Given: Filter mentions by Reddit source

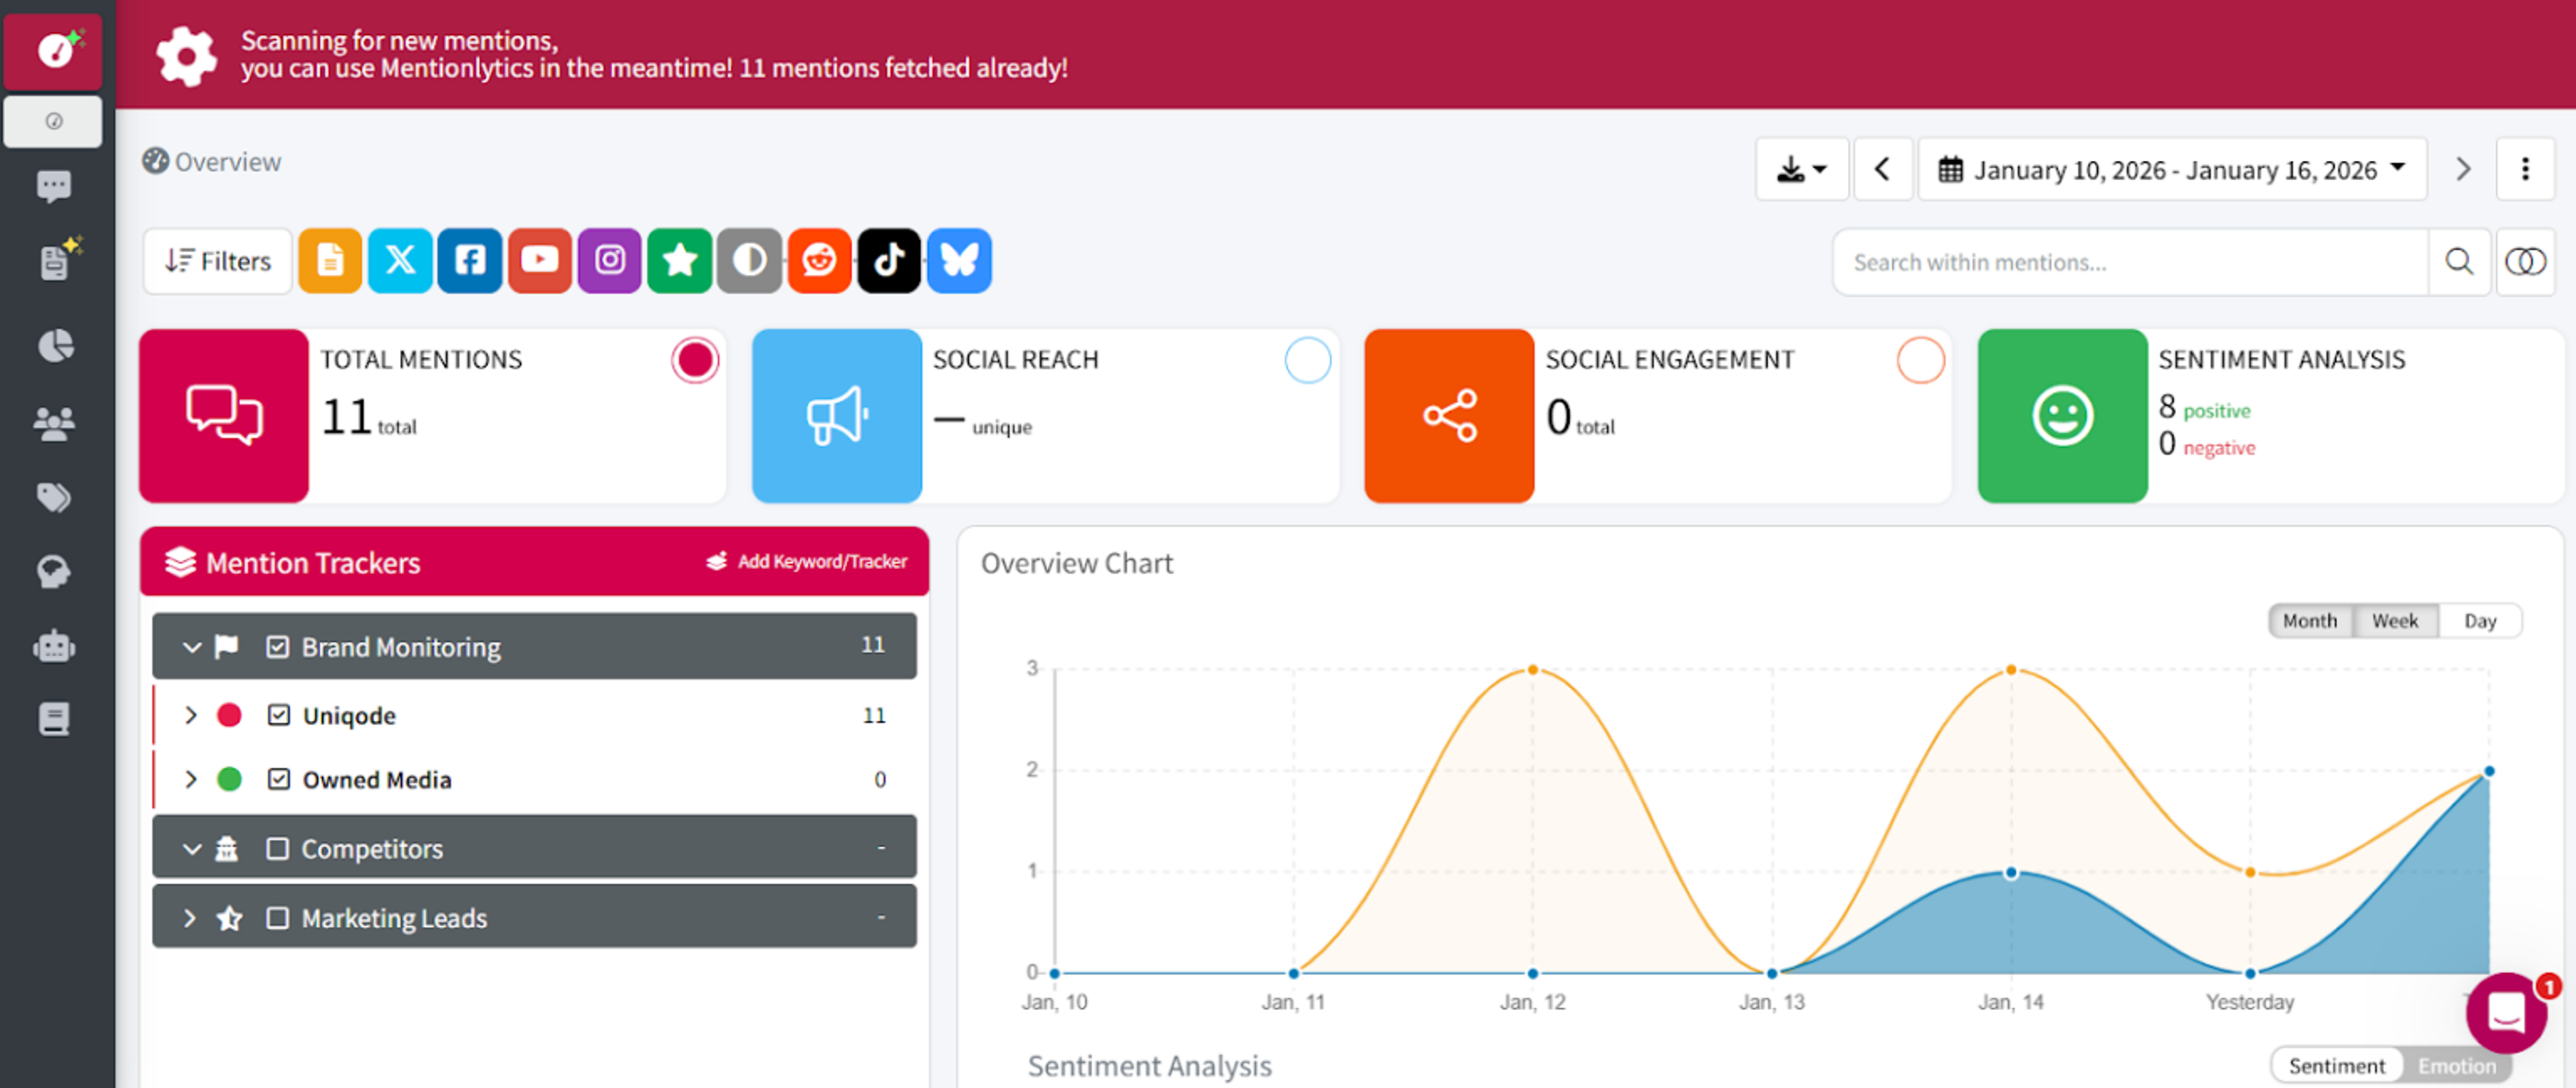Looking at the screenshot, I should 820,261.
